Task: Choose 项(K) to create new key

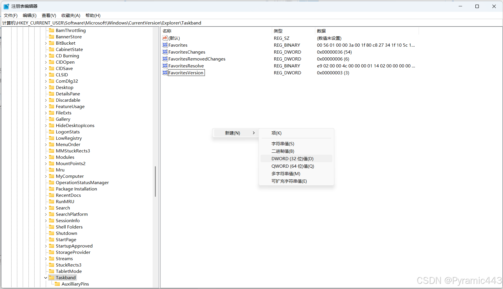Action: 296,133
